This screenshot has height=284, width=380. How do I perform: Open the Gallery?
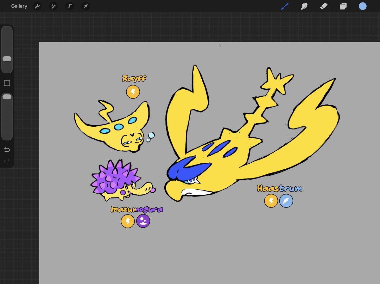[x=19, y=6]
